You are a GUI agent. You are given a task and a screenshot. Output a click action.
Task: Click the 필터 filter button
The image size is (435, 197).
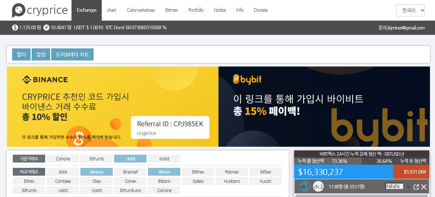(x=21, y=54)
